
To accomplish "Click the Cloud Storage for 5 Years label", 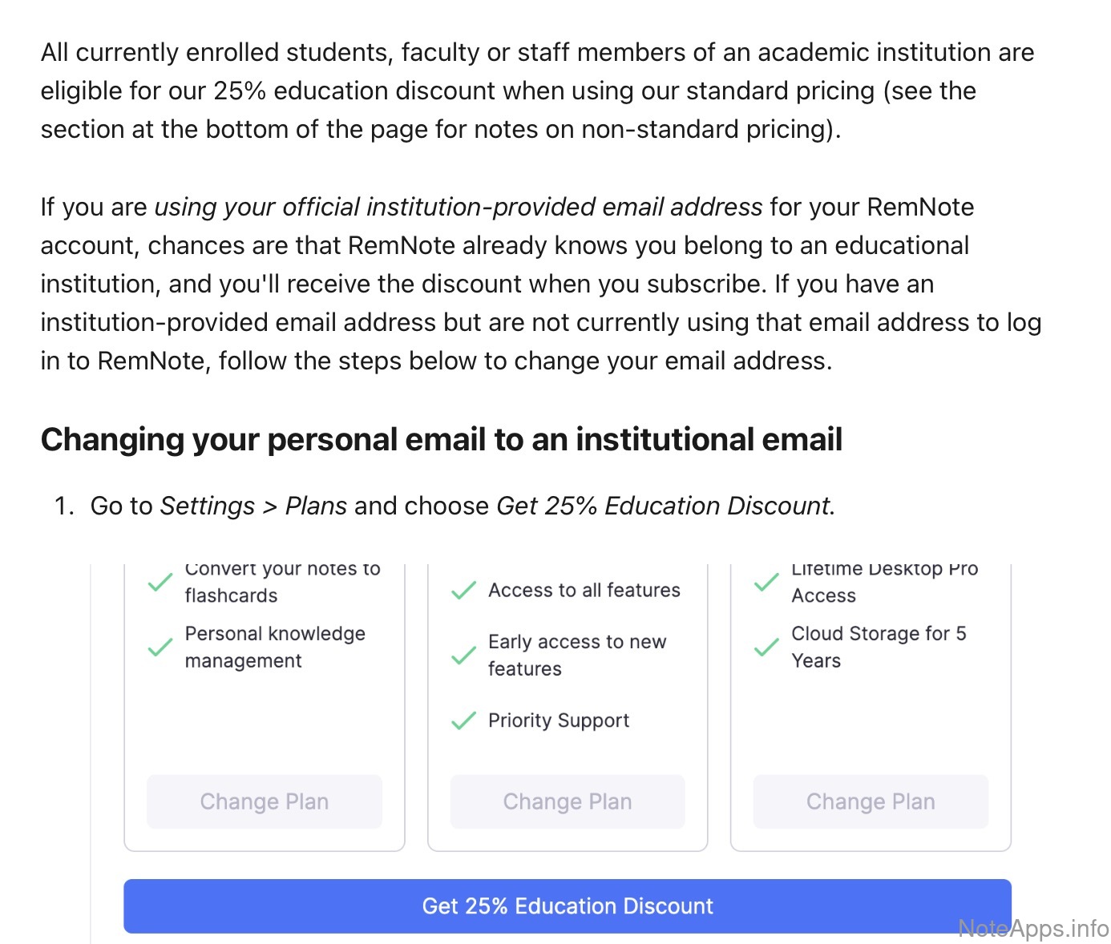I will tap(878, 647).
